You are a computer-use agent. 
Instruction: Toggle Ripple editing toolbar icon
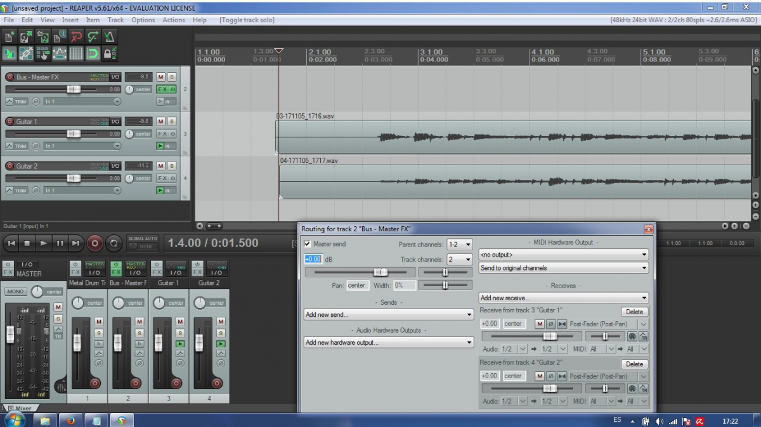[43, 54]
